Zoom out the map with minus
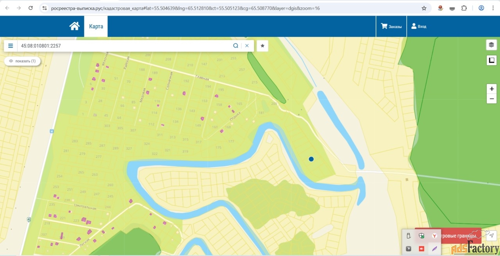 click(x=491, y=99)
